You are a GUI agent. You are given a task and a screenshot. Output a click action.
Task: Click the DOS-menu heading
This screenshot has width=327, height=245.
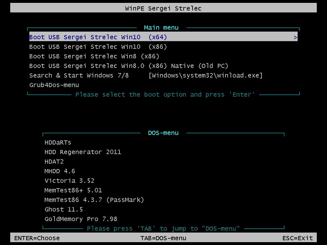tap(163, 133)
